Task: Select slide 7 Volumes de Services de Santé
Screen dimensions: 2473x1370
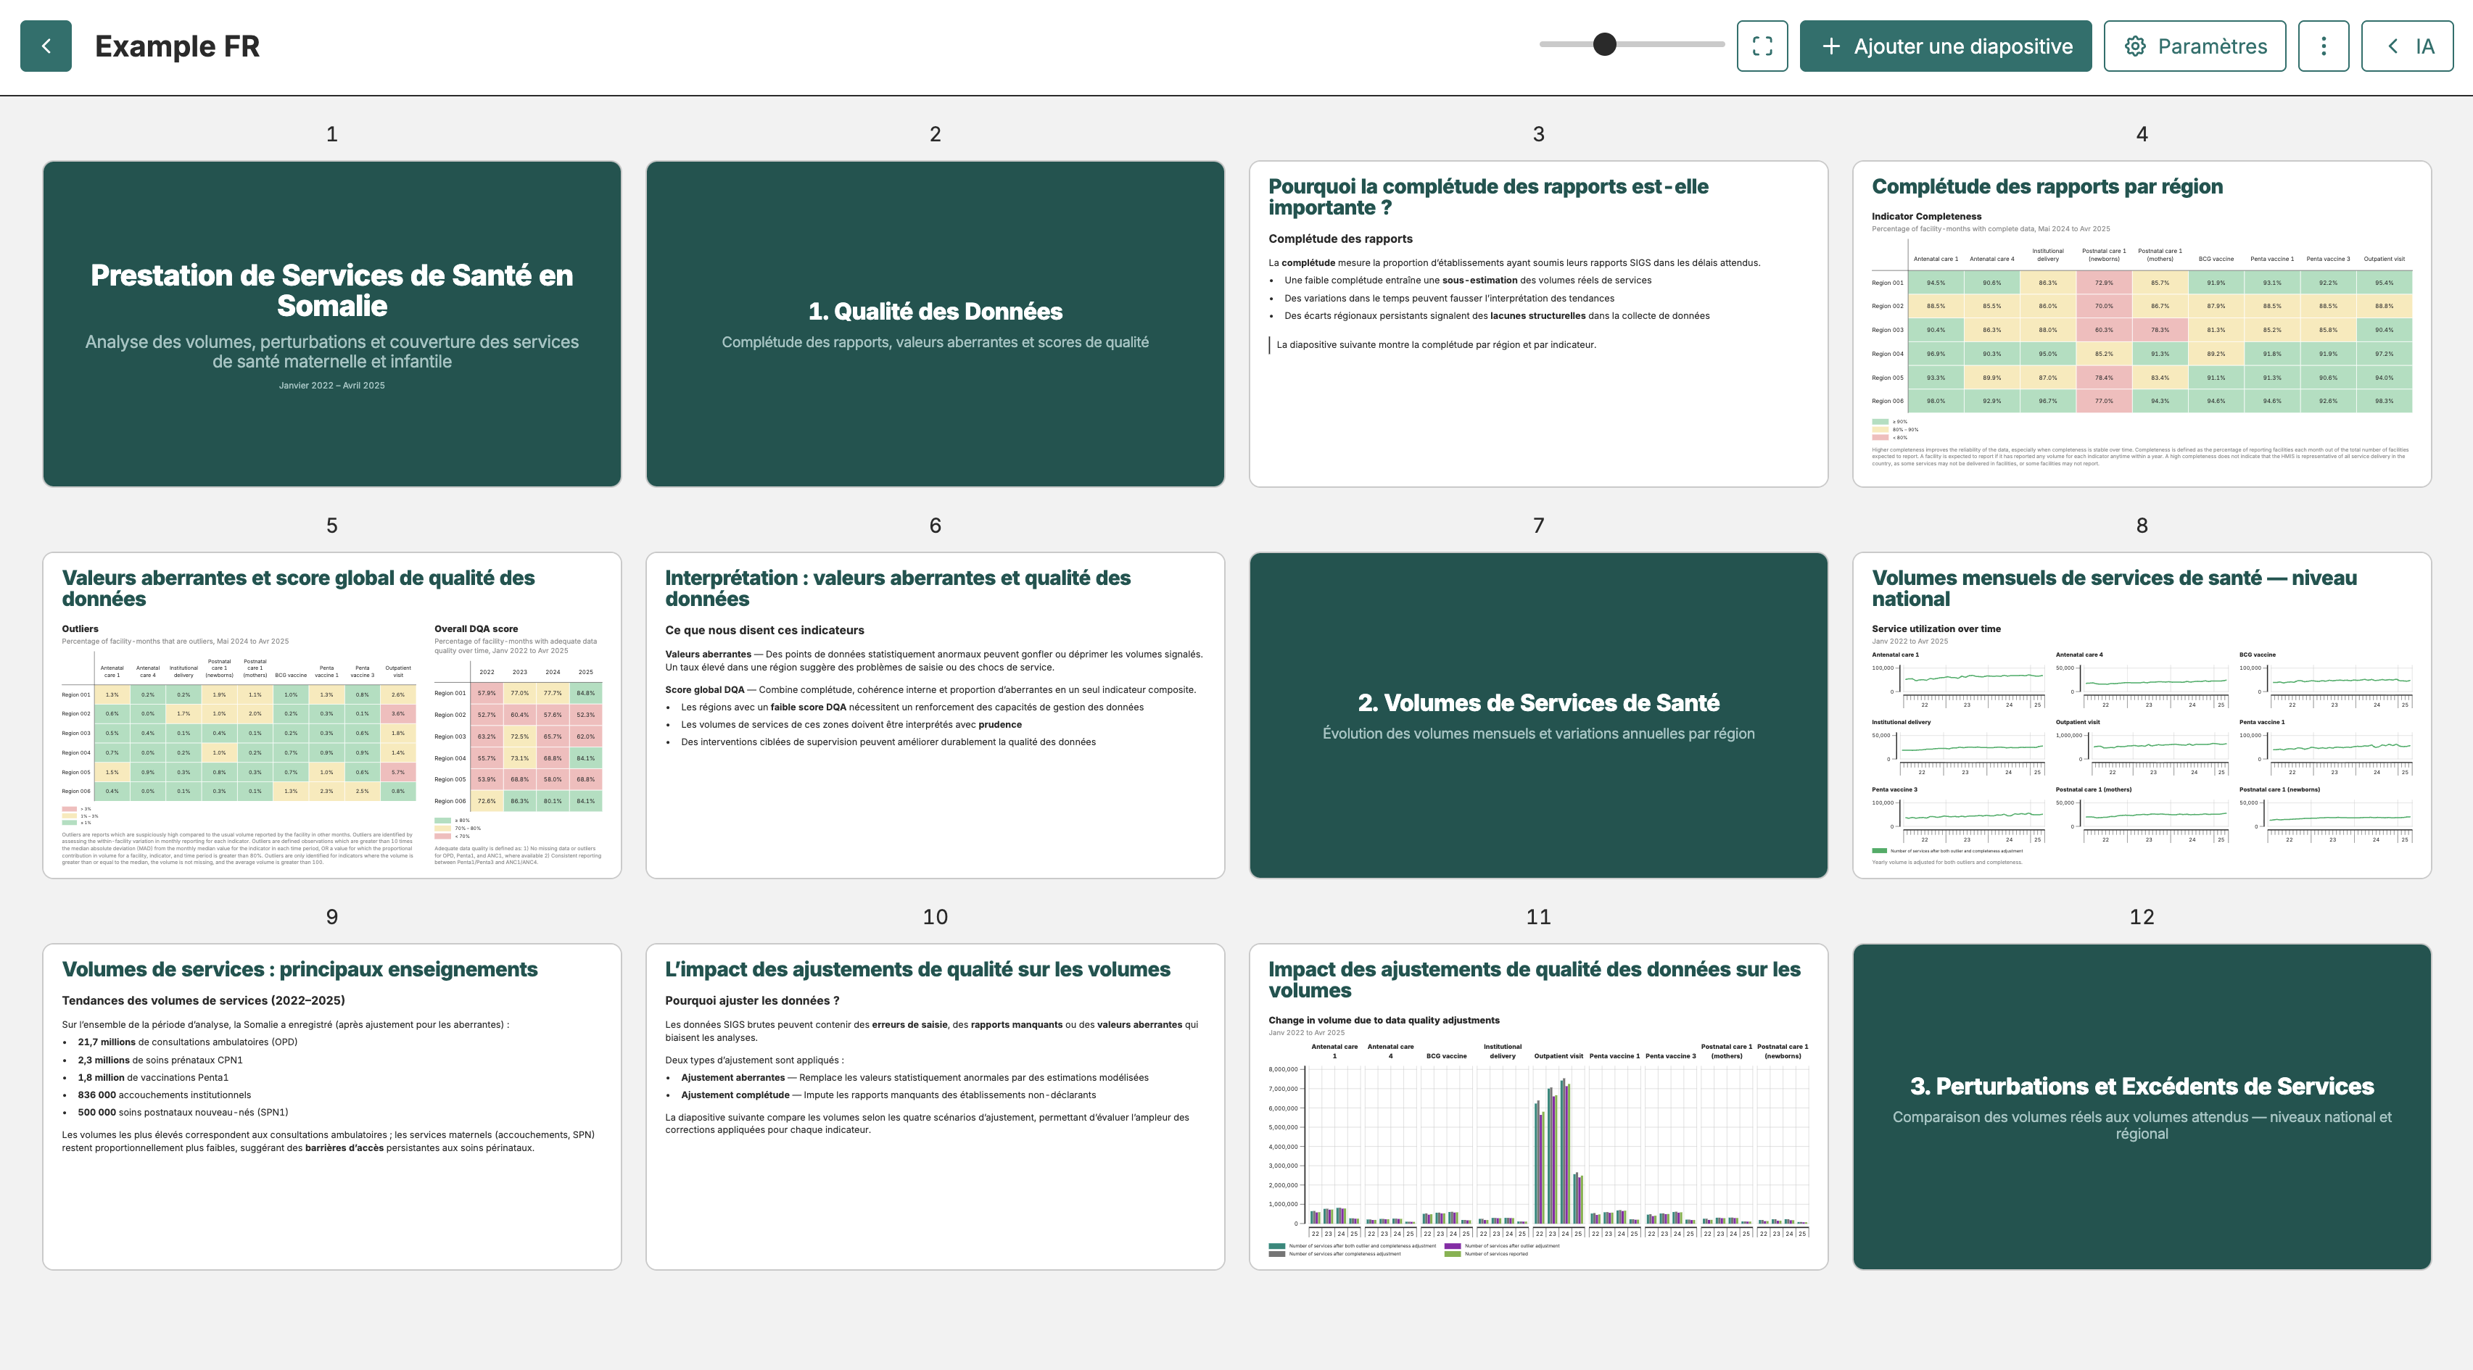Action: [x=1538, y=715]
